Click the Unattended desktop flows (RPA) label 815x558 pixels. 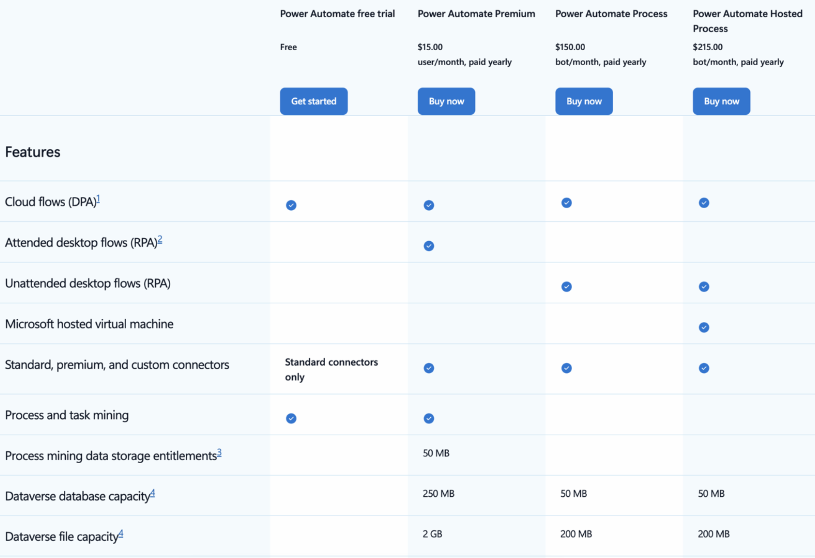pos(88,283)
